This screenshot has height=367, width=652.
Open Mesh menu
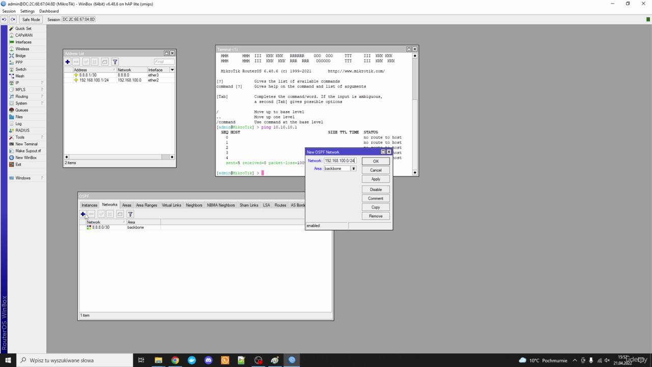point(19,76)
